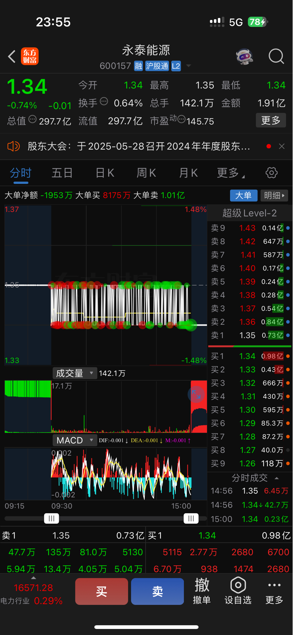Tap info icon beside 市盈动
The image size is (293, 635).
click(x=181, y=120)
